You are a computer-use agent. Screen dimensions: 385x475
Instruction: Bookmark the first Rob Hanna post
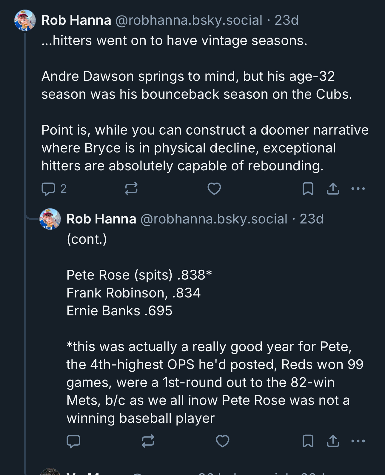[308, 189]
